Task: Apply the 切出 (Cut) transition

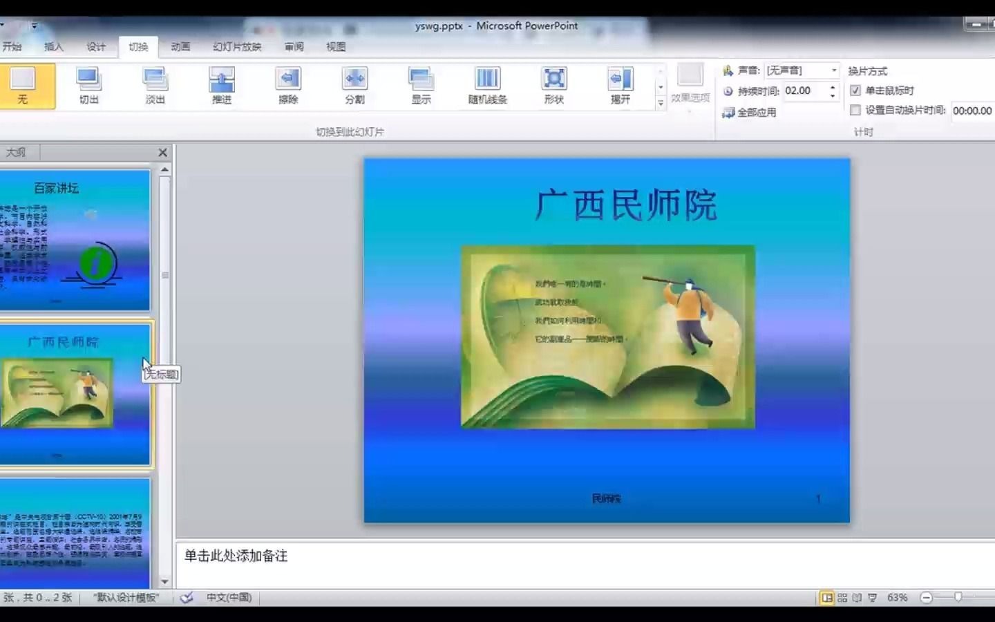Action: coord(89,86)
